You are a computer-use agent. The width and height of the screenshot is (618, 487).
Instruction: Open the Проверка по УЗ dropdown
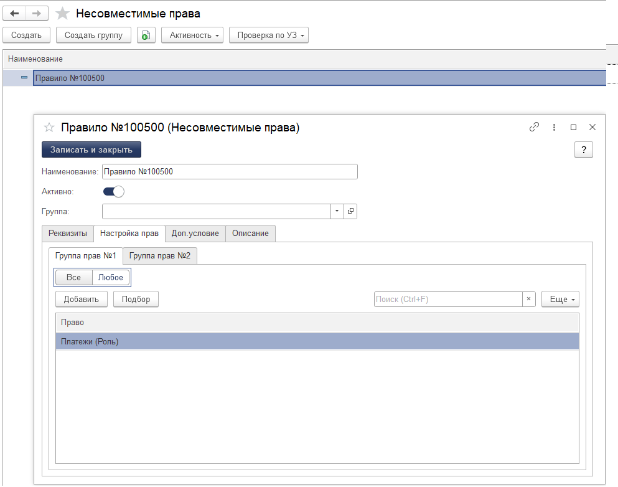coord(269,35)
